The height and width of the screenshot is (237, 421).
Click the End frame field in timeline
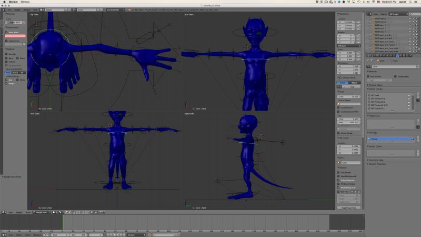(78, 235)
